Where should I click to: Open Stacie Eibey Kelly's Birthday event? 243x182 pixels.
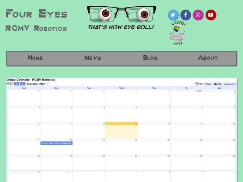pos(56,143)
